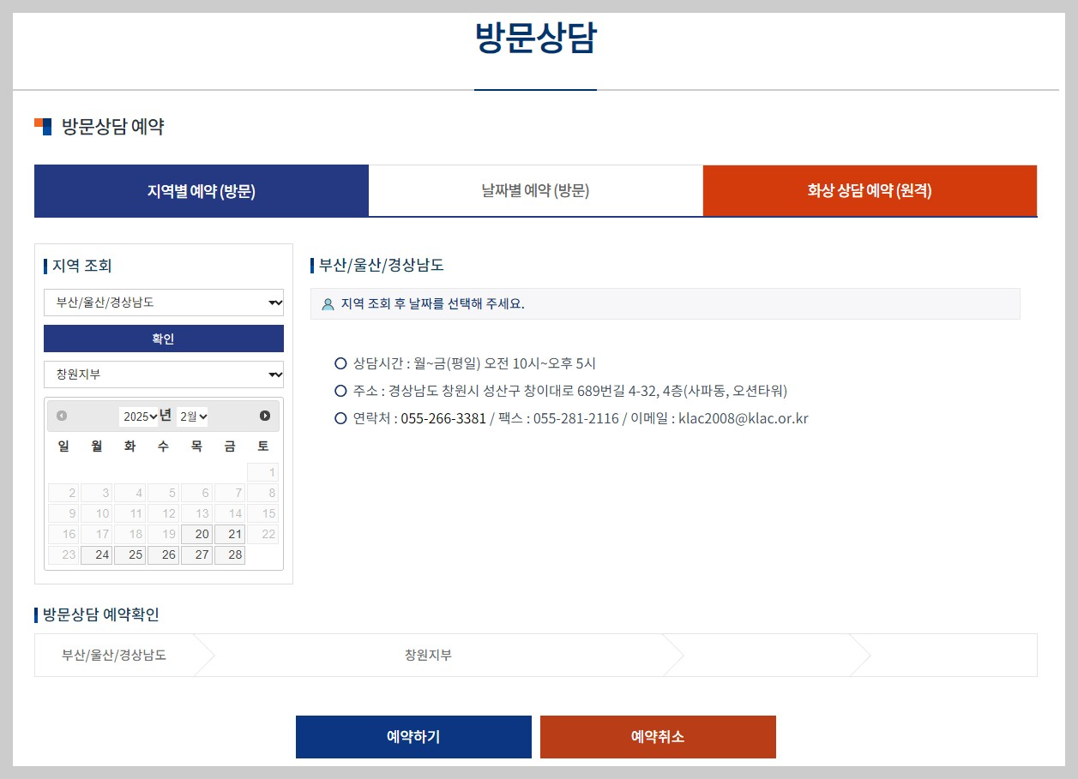Image resolution: width=1078 pixels, height=779 pixels.
Task: Select February 28 on the calendar
Action: (230, 555)
